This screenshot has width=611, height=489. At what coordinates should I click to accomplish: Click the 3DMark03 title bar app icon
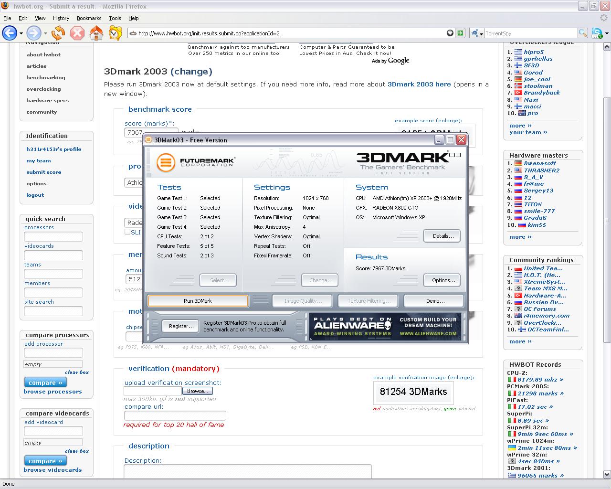tap(148, 140)
